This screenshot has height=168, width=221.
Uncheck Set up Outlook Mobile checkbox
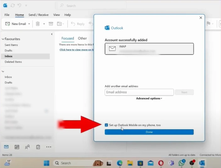(106, 125)
